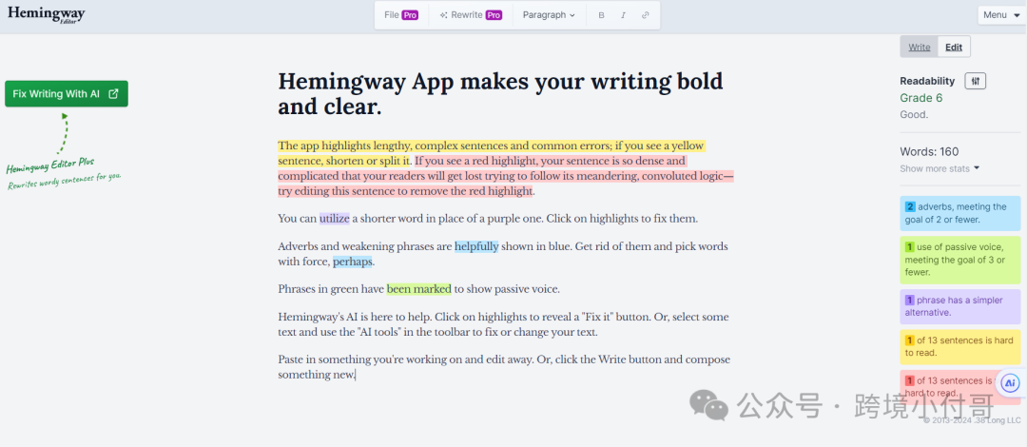Open the File Pro menu
The width and height of the screenshot is (1027, 447).
[x=401, y=15]
